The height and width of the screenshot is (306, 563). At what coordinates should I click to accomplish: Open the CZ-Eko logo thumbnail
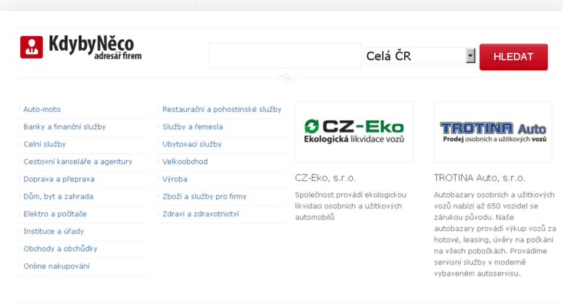(x=354, y=132)
